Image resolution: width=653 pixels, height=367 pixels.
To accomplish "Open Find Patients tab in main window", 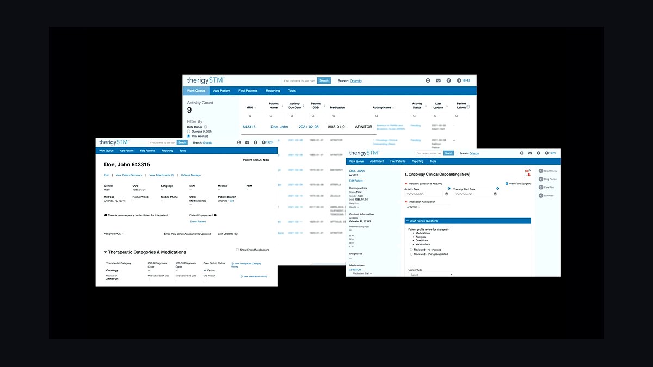I will 248,91.
